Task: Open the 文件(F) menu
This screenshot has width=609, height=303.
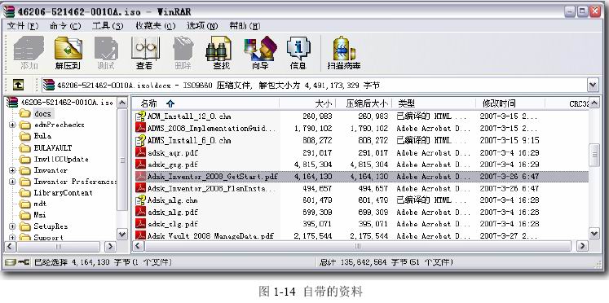Action: click(23, 26)
